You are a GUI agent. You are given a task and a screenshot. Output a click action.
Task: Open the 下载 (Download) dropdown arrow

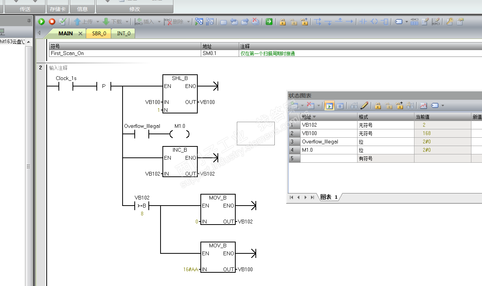(x=127, y=22)
